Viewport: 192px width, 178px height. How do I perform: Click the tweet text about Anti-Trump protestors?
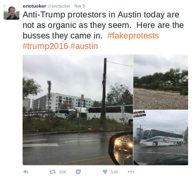(103, 30)
